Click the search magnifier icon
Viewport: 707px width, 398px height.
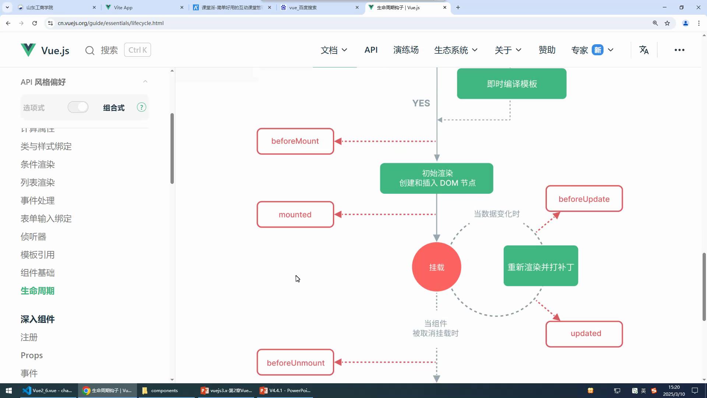point(90,50)
